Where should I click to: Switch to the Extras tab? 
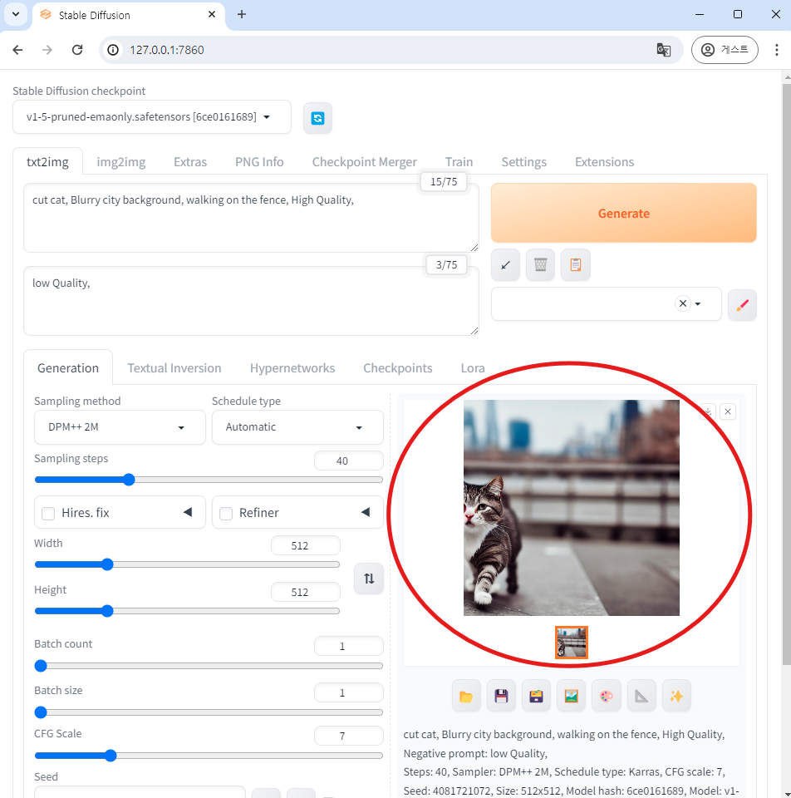[190, 162]
